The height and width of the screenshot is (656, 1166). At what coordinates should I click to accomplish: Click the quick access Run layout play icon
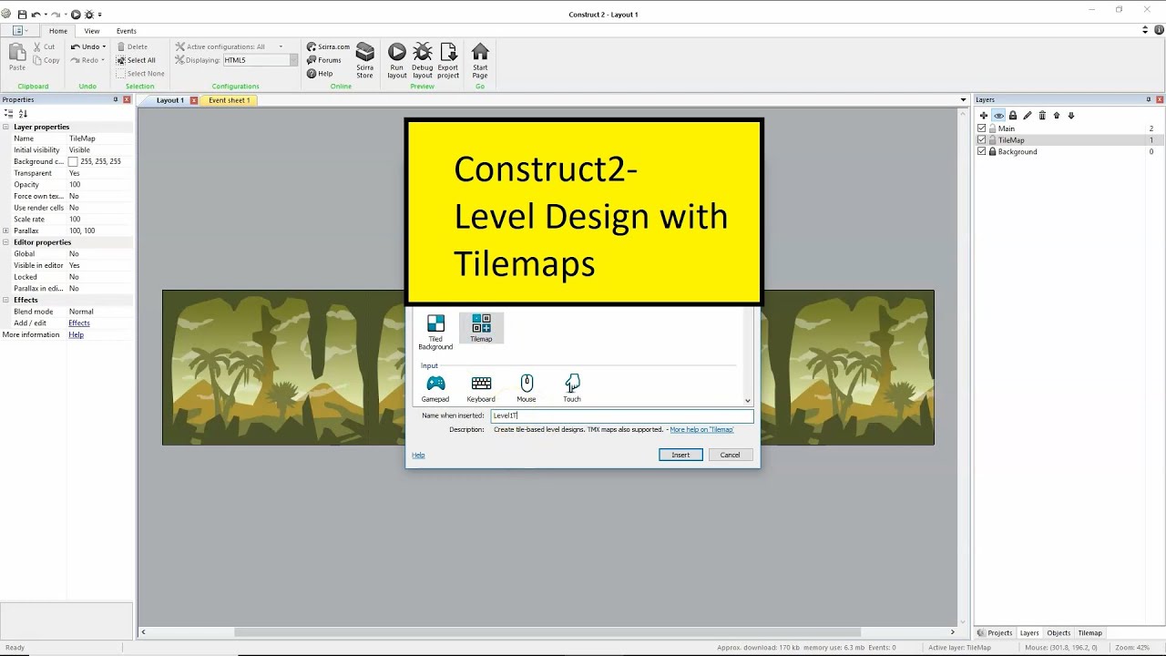click(76, 15)
